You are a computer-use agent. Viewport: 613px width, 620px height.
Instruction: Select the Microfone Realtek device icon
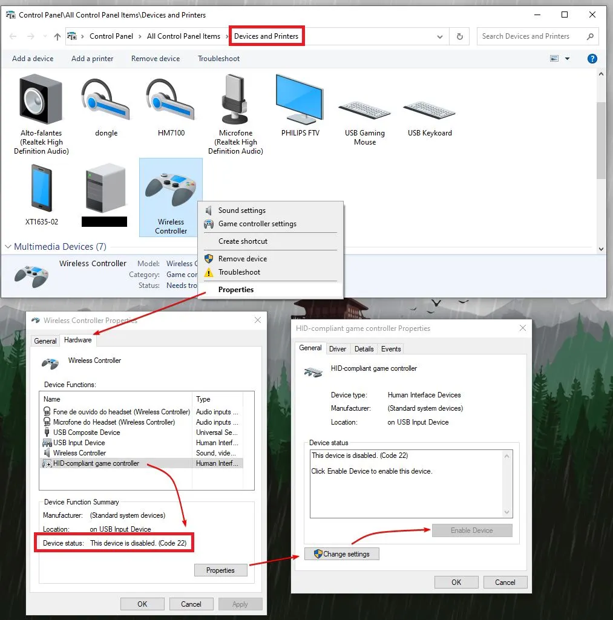point(235,100)
